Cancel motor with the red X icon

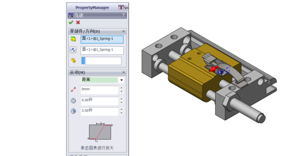78,22
